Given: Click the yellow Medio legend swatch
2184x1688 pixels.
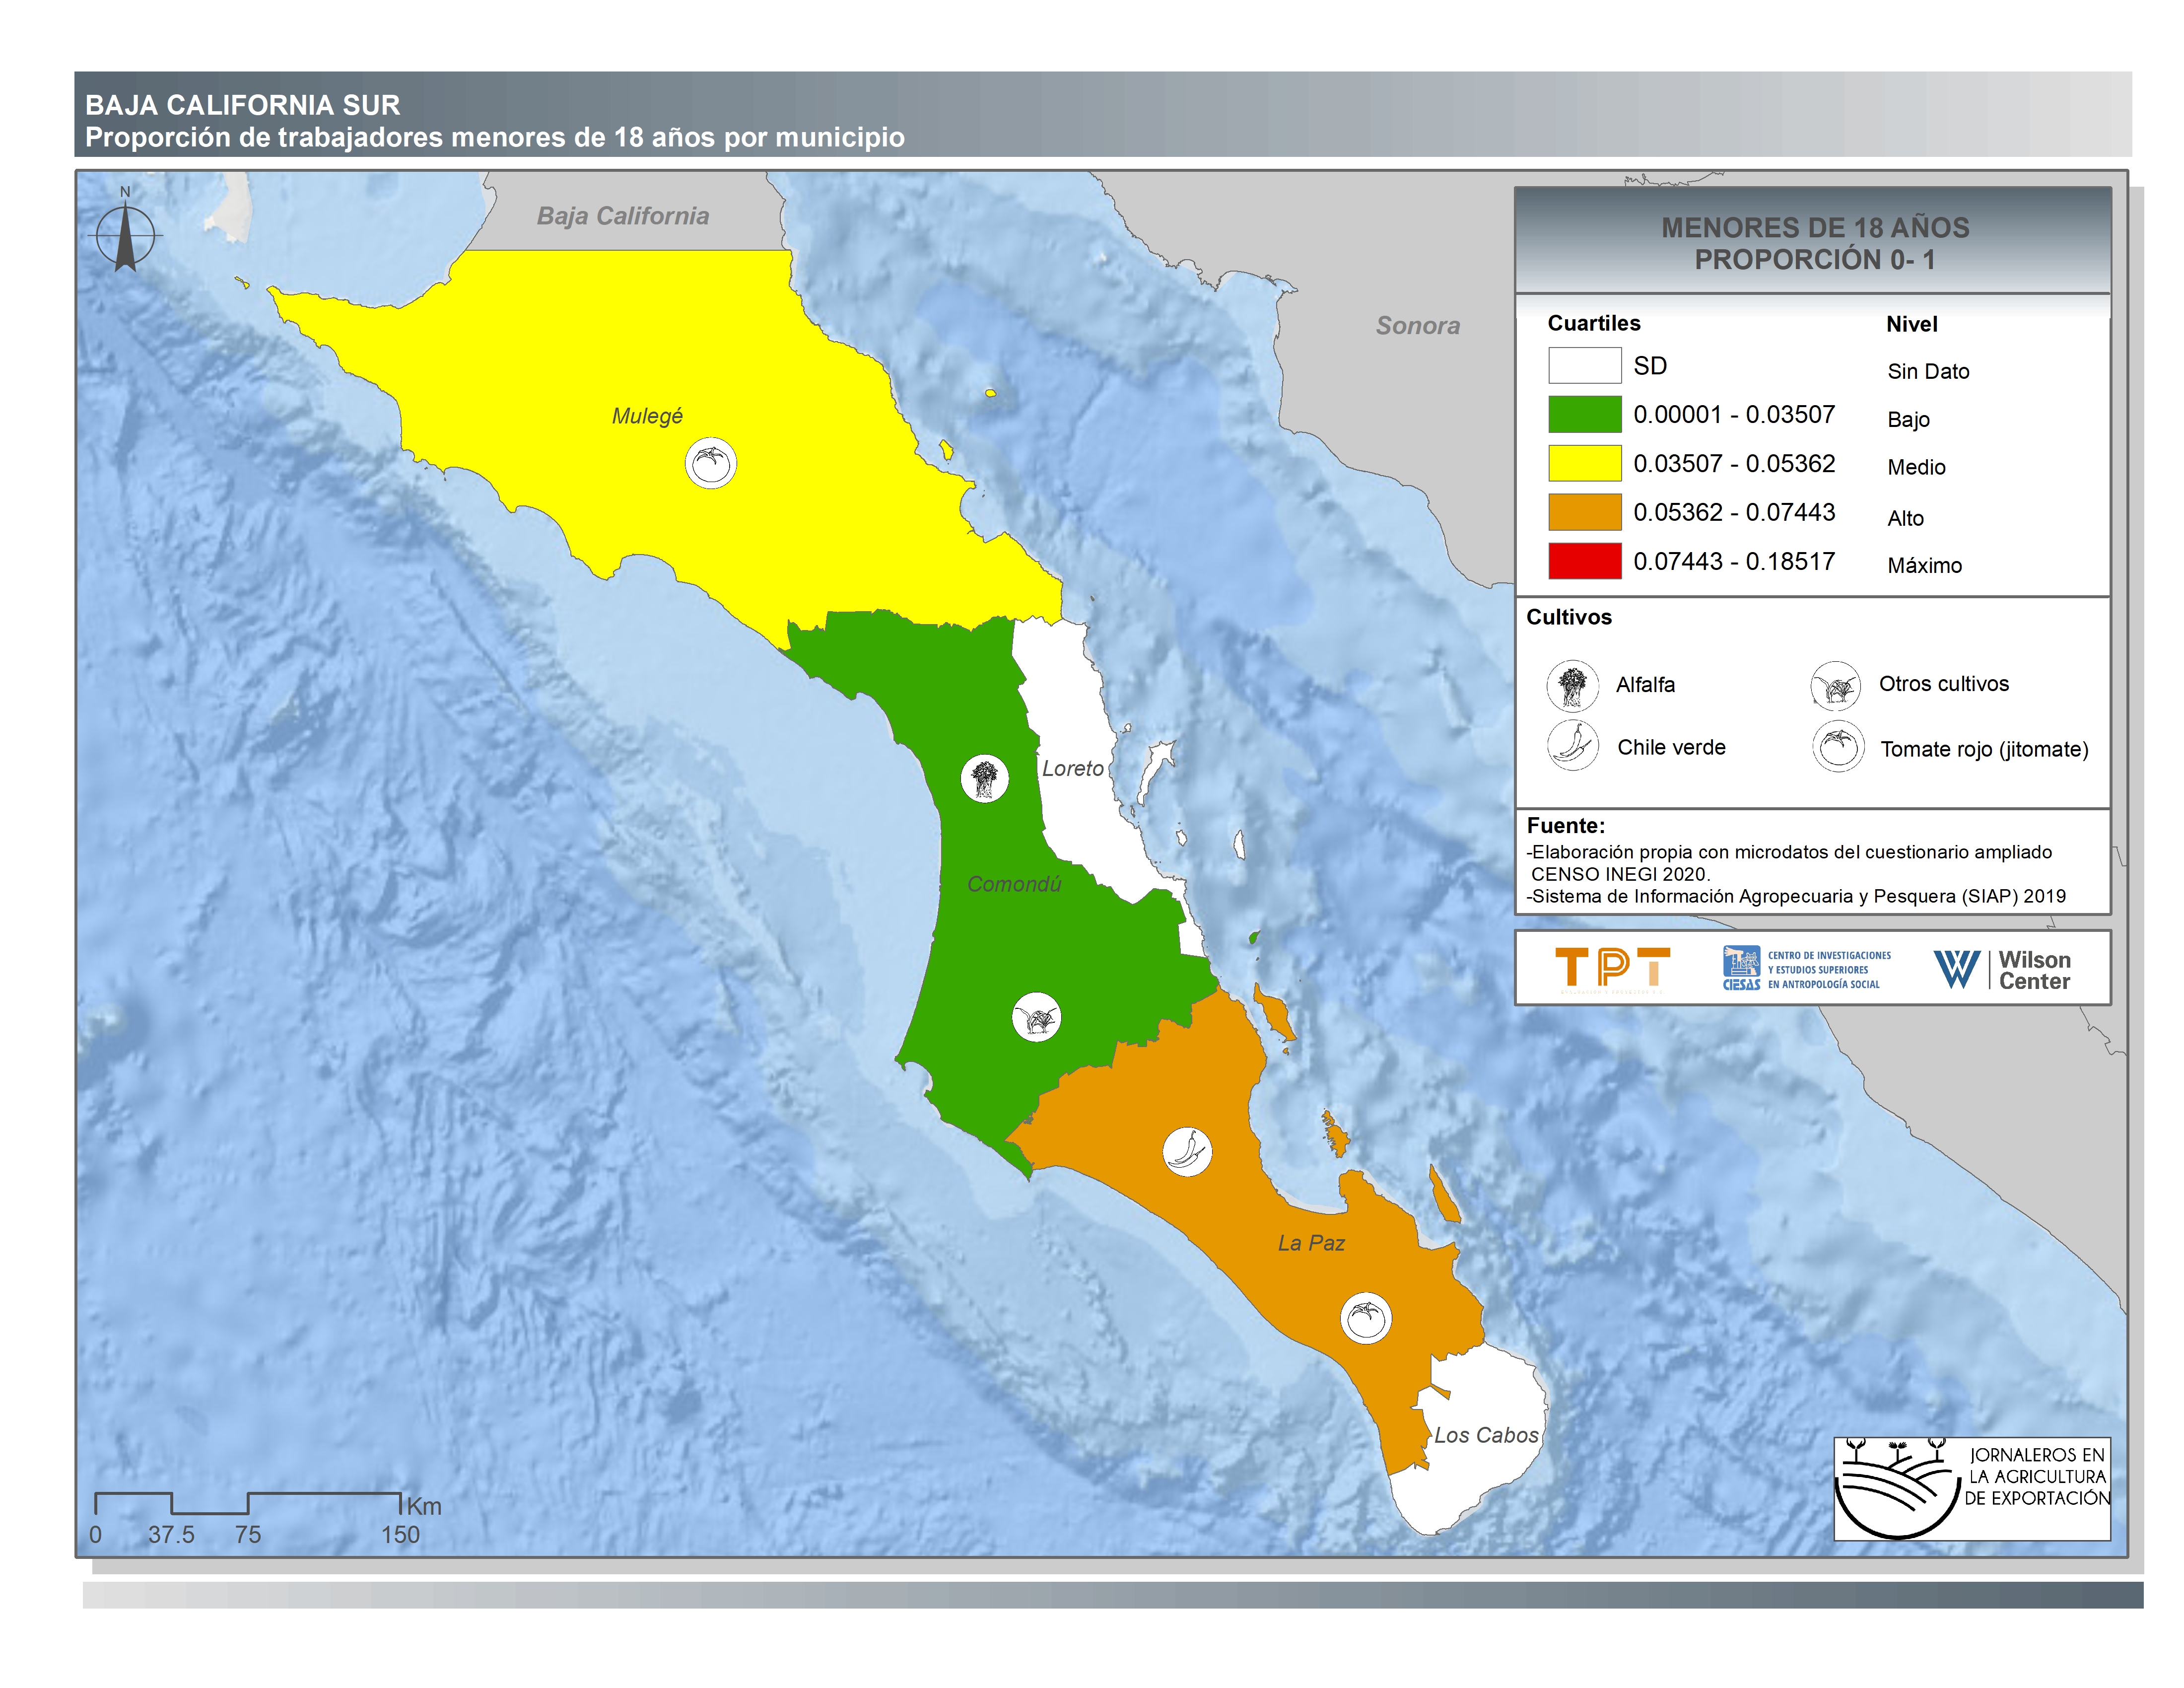Looking at the screenshot, I should [x=1584, y=463].
